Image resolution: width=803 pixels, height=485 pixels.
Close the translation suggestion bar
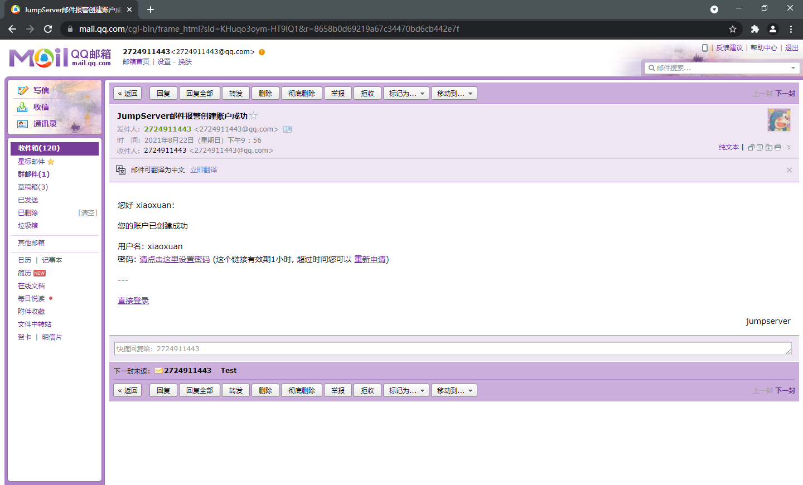point(789,170)
